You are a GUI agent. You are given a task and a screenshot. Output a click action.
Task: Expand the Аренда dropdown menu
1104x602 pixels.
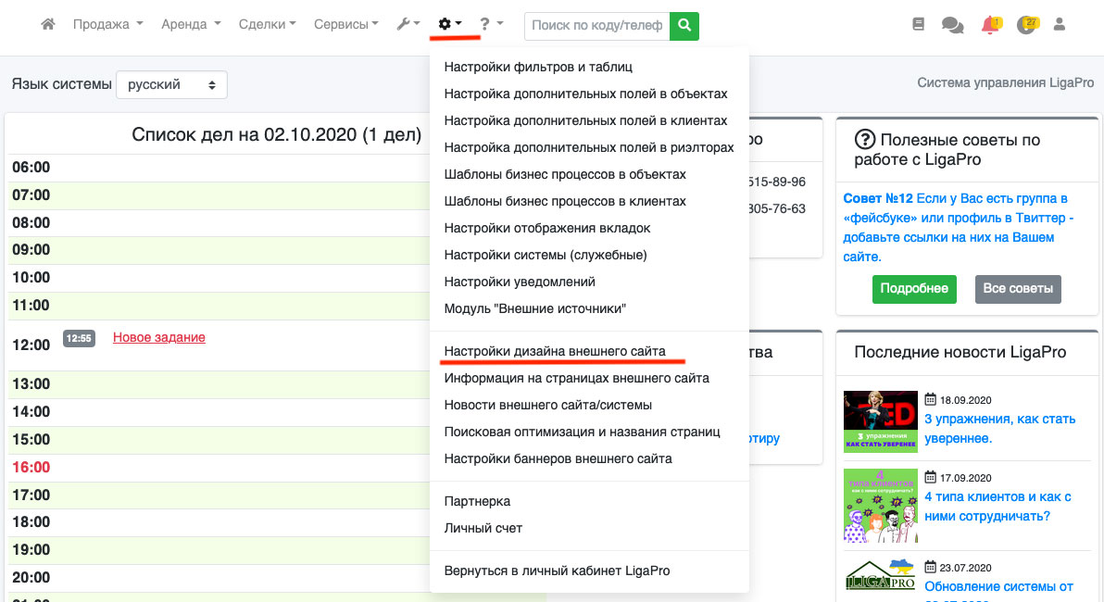pyautogui.click(x=190, y=25)
